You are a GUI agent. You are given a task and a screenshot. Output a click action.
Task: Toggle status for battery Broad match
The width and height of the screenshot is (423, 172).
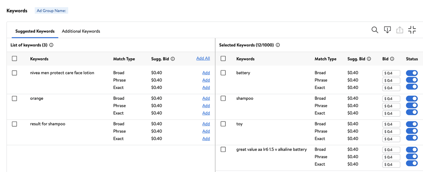tap(412, 73)
